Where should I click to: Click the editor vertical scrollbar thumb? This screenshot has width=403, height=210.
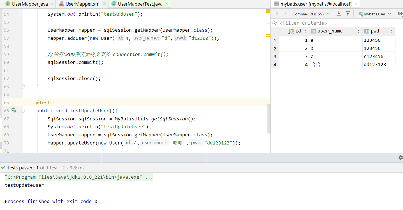click(x=268, y=119)
